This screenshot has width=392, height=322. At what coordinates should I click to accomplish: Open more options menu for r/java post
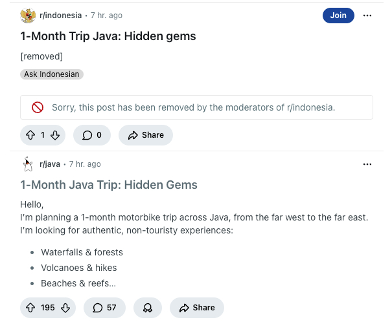[x=367, y=164]
